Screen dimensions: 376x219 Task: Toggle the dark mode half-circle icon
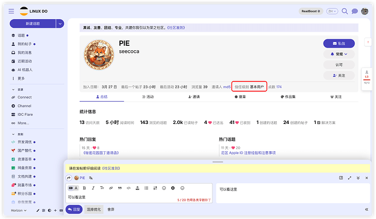50,210
